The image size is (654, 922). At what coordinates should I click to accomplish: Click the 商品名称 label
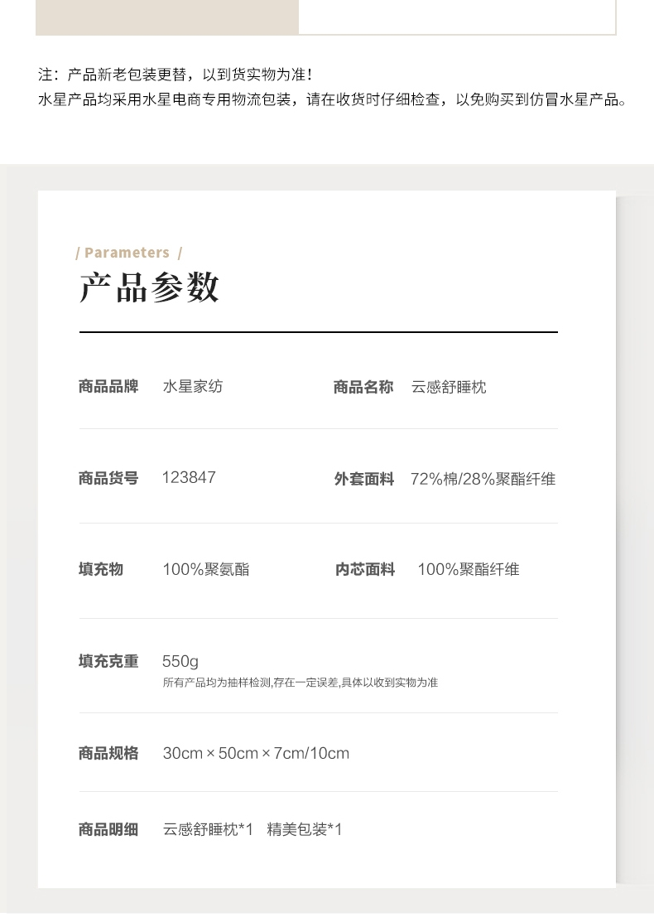click(x=363, y=388)
